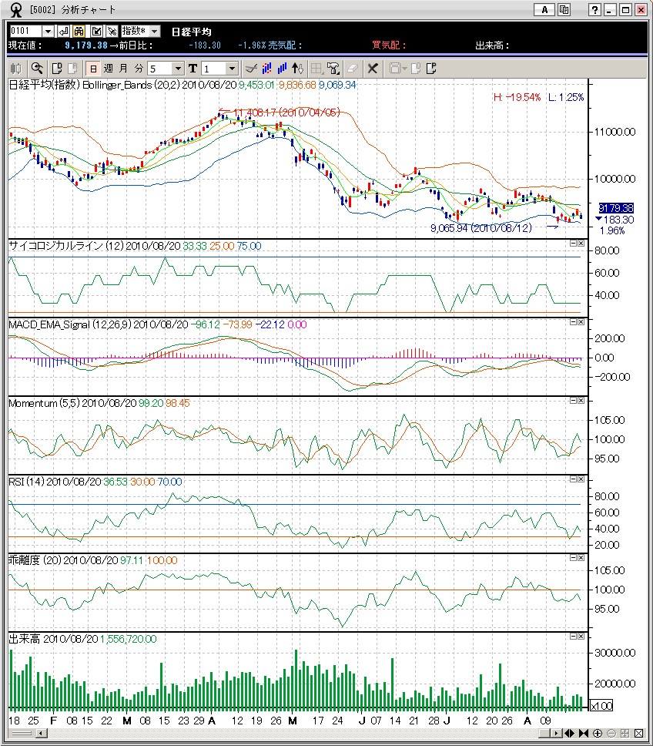The width and height of the screenshot is (653, 746).
Task: Click the up-down arrows toolbar icon
Action: click(299, 69)
